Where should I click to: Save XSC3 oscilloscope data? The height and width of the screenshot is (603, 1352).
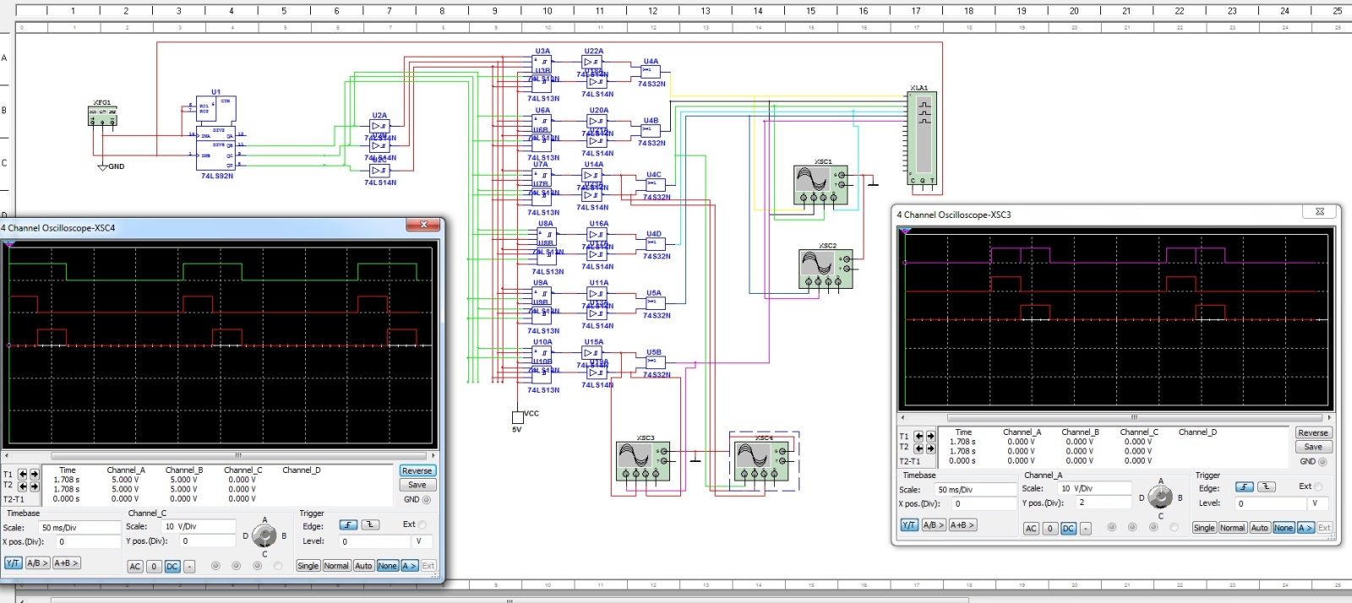pos(1313,447)
